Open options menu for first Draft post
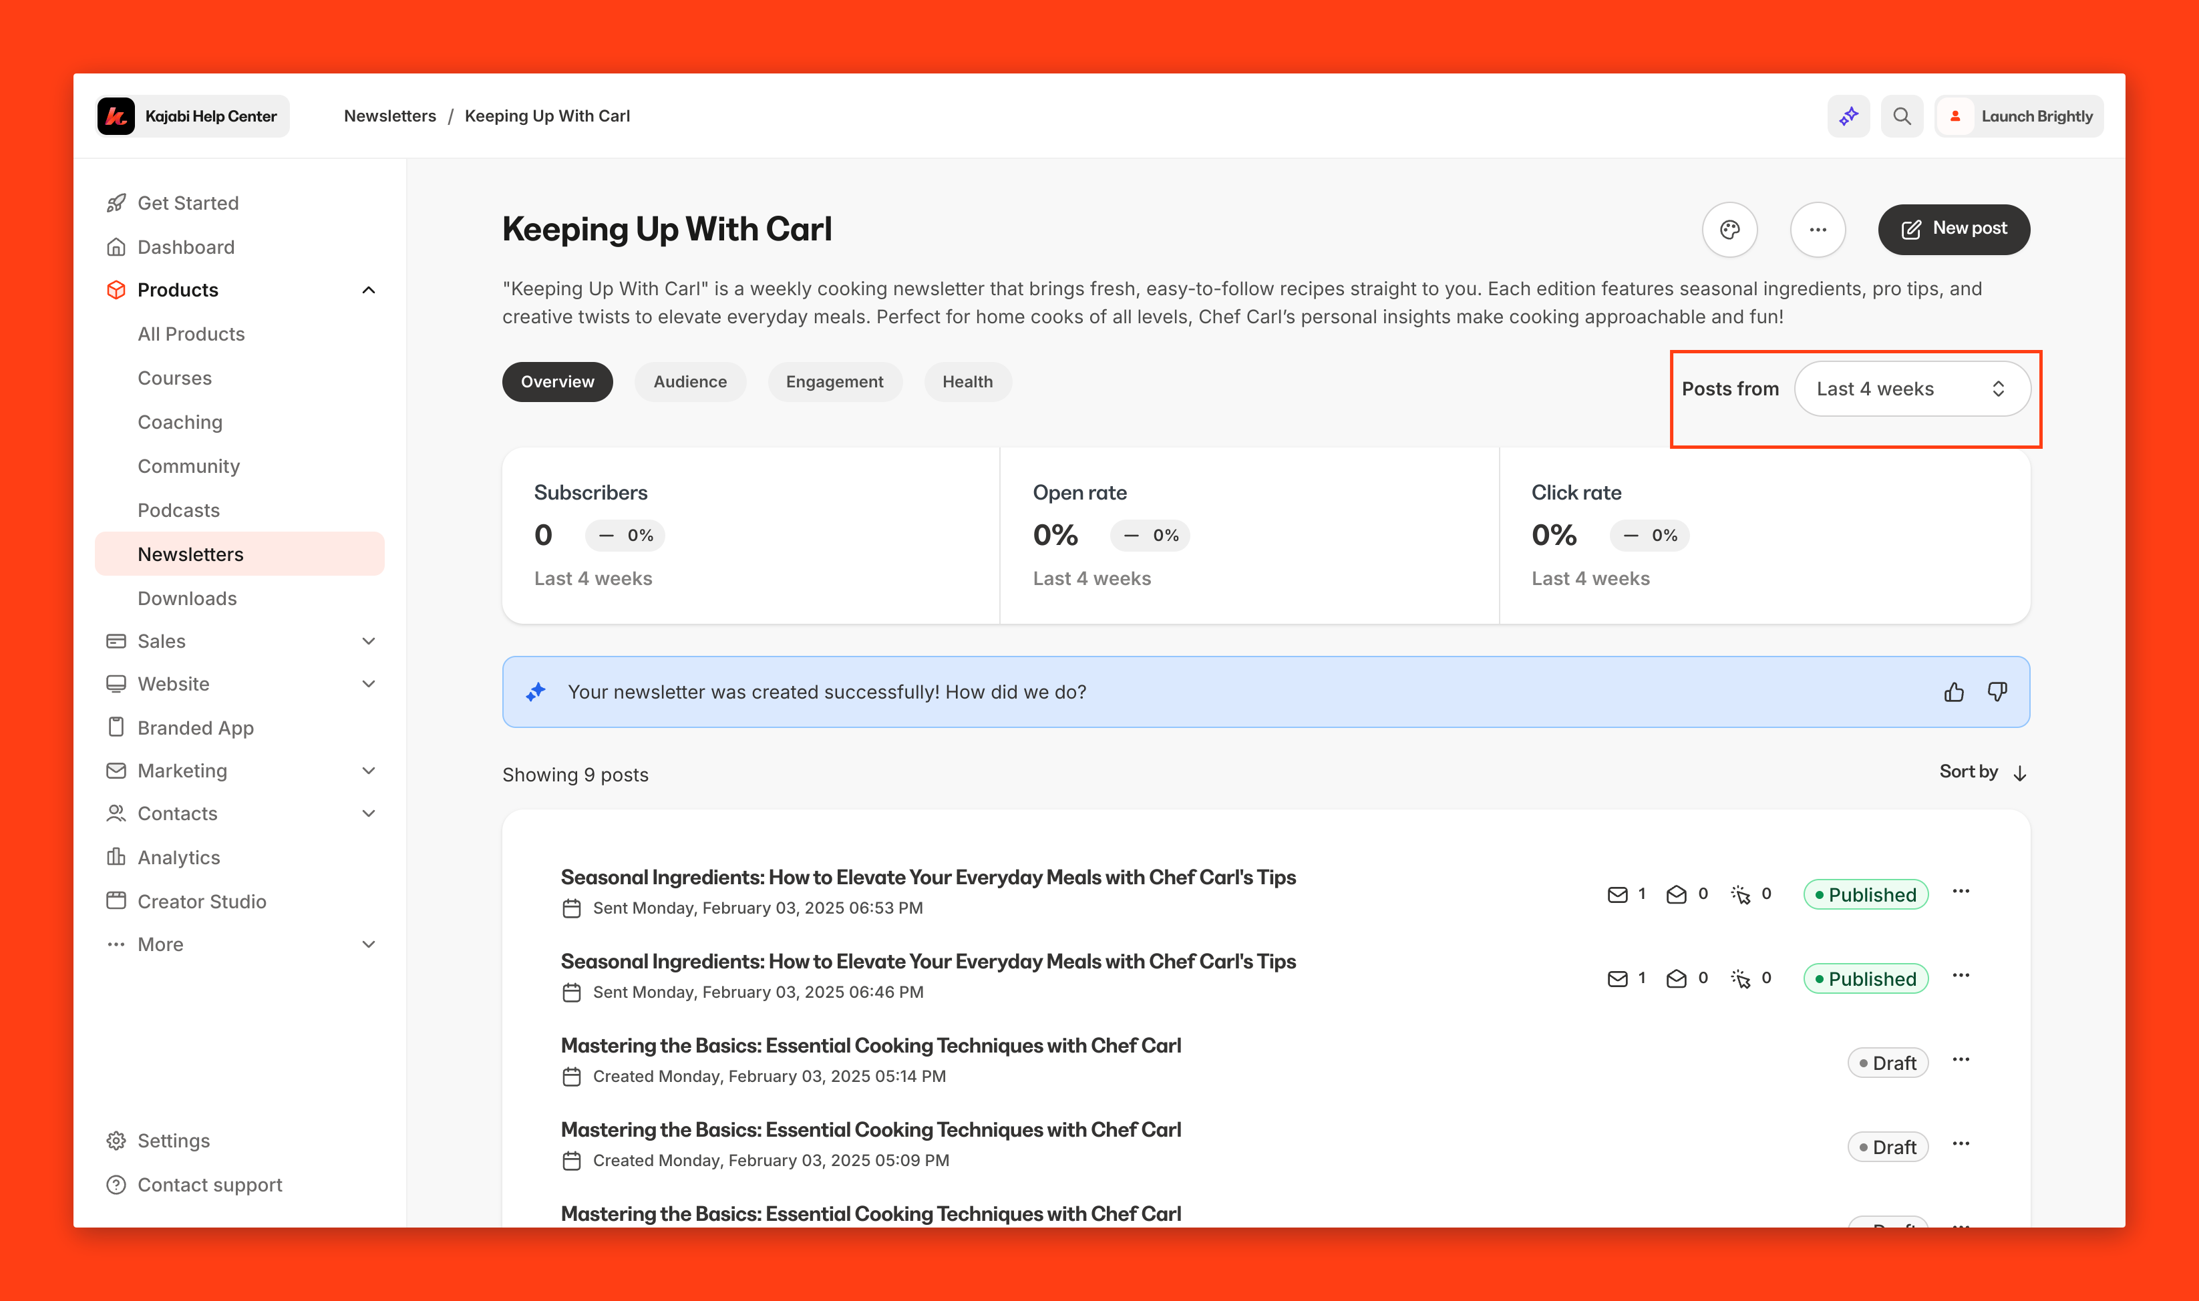The width and height of the screenshot is (2199, 1301). click(x=1961, y=1060)
